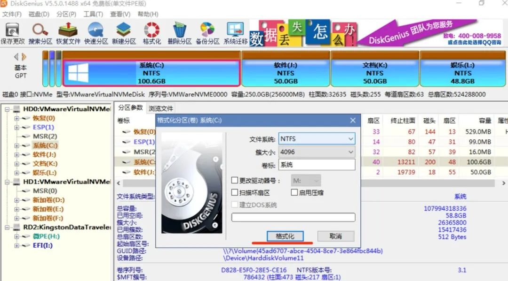The width and height of the screenshot is (508, 281).
Task: Open Backup Partition (备份分区) tool
Action: coord(207,33)
